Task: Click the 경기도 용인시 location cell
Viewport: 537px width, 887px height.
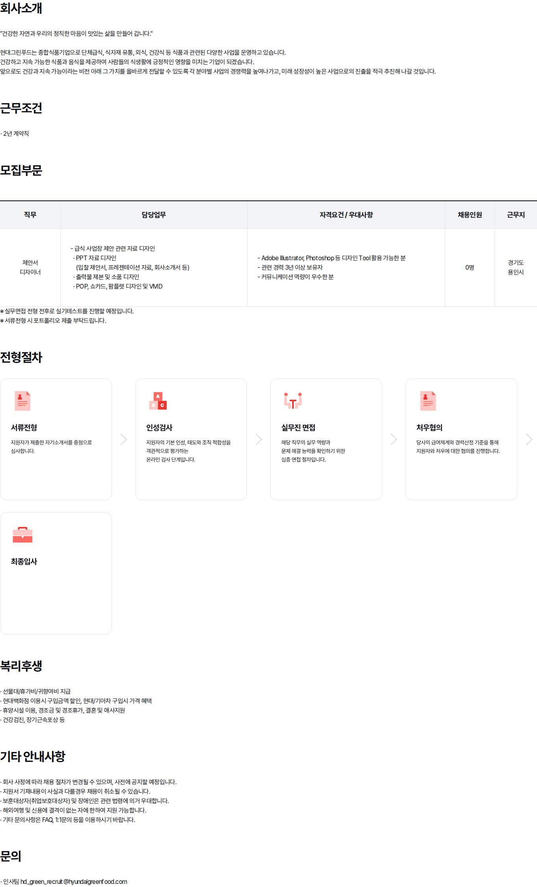Action: (x=516, y=267)
